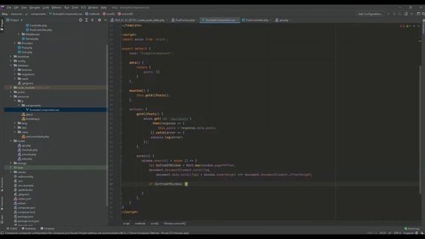The width and height of the screenshot is (425, 239).
Task: Collapse the database folder
Action: pyautogui.click(x=11, y=65)
